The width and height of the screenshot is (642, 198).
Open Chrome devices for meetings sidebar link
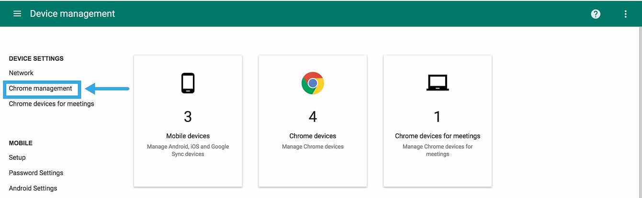pos(51,104)
